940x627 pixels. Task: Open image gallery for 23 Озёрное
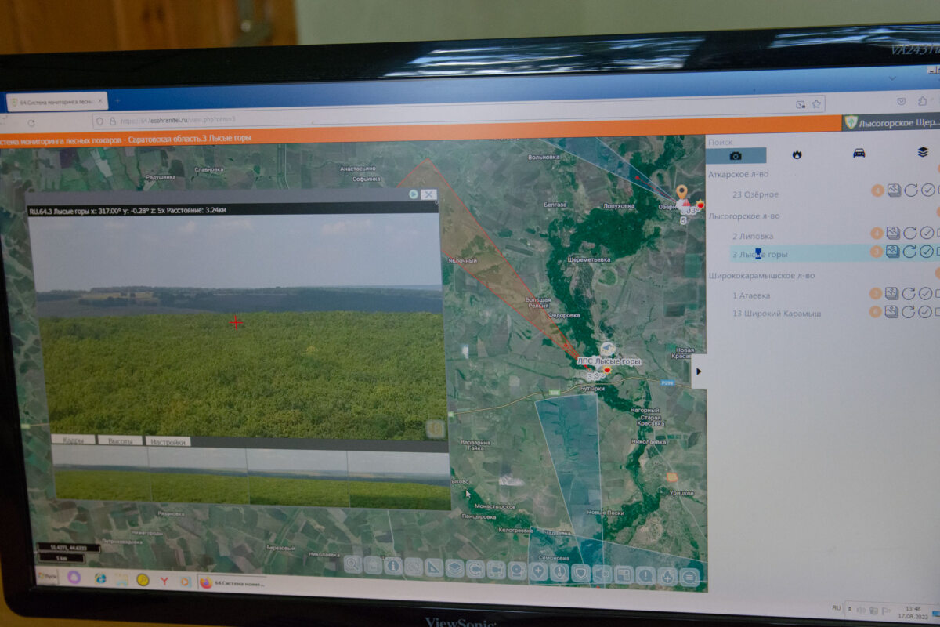[x=894, y=190]
